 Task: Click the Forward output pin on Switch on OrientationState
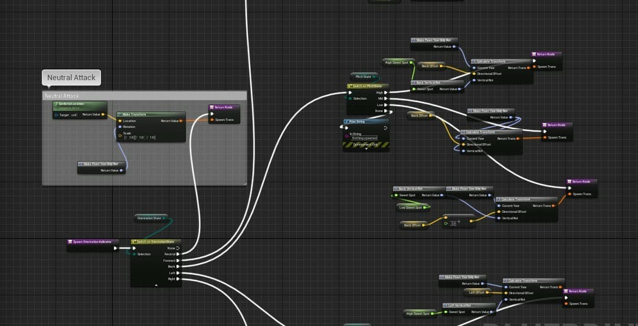[178, 261]
